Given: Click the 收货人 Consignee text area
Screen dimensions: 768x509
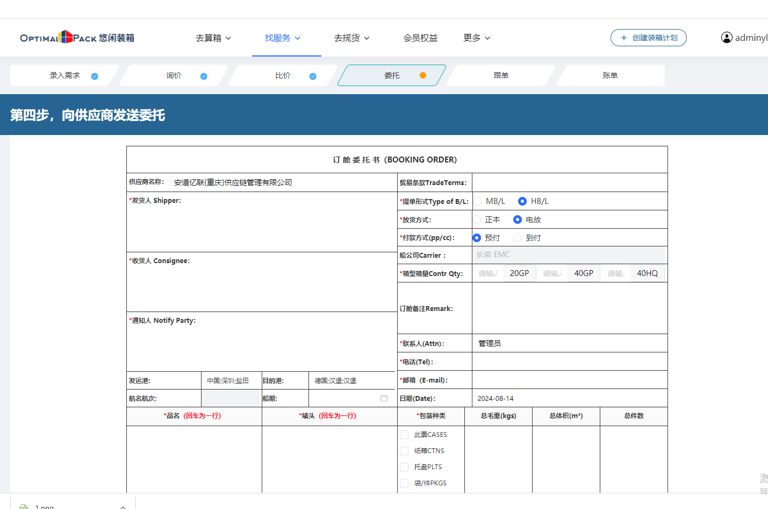Looking at the screenshot, I should click(x=262, y=288).
